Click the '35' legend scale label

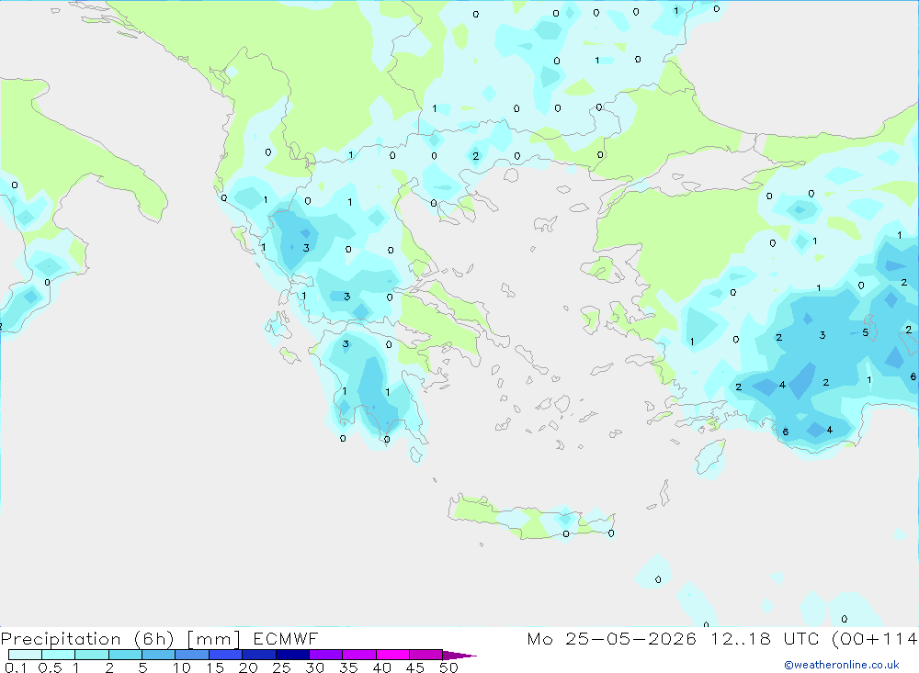(348, 667)
